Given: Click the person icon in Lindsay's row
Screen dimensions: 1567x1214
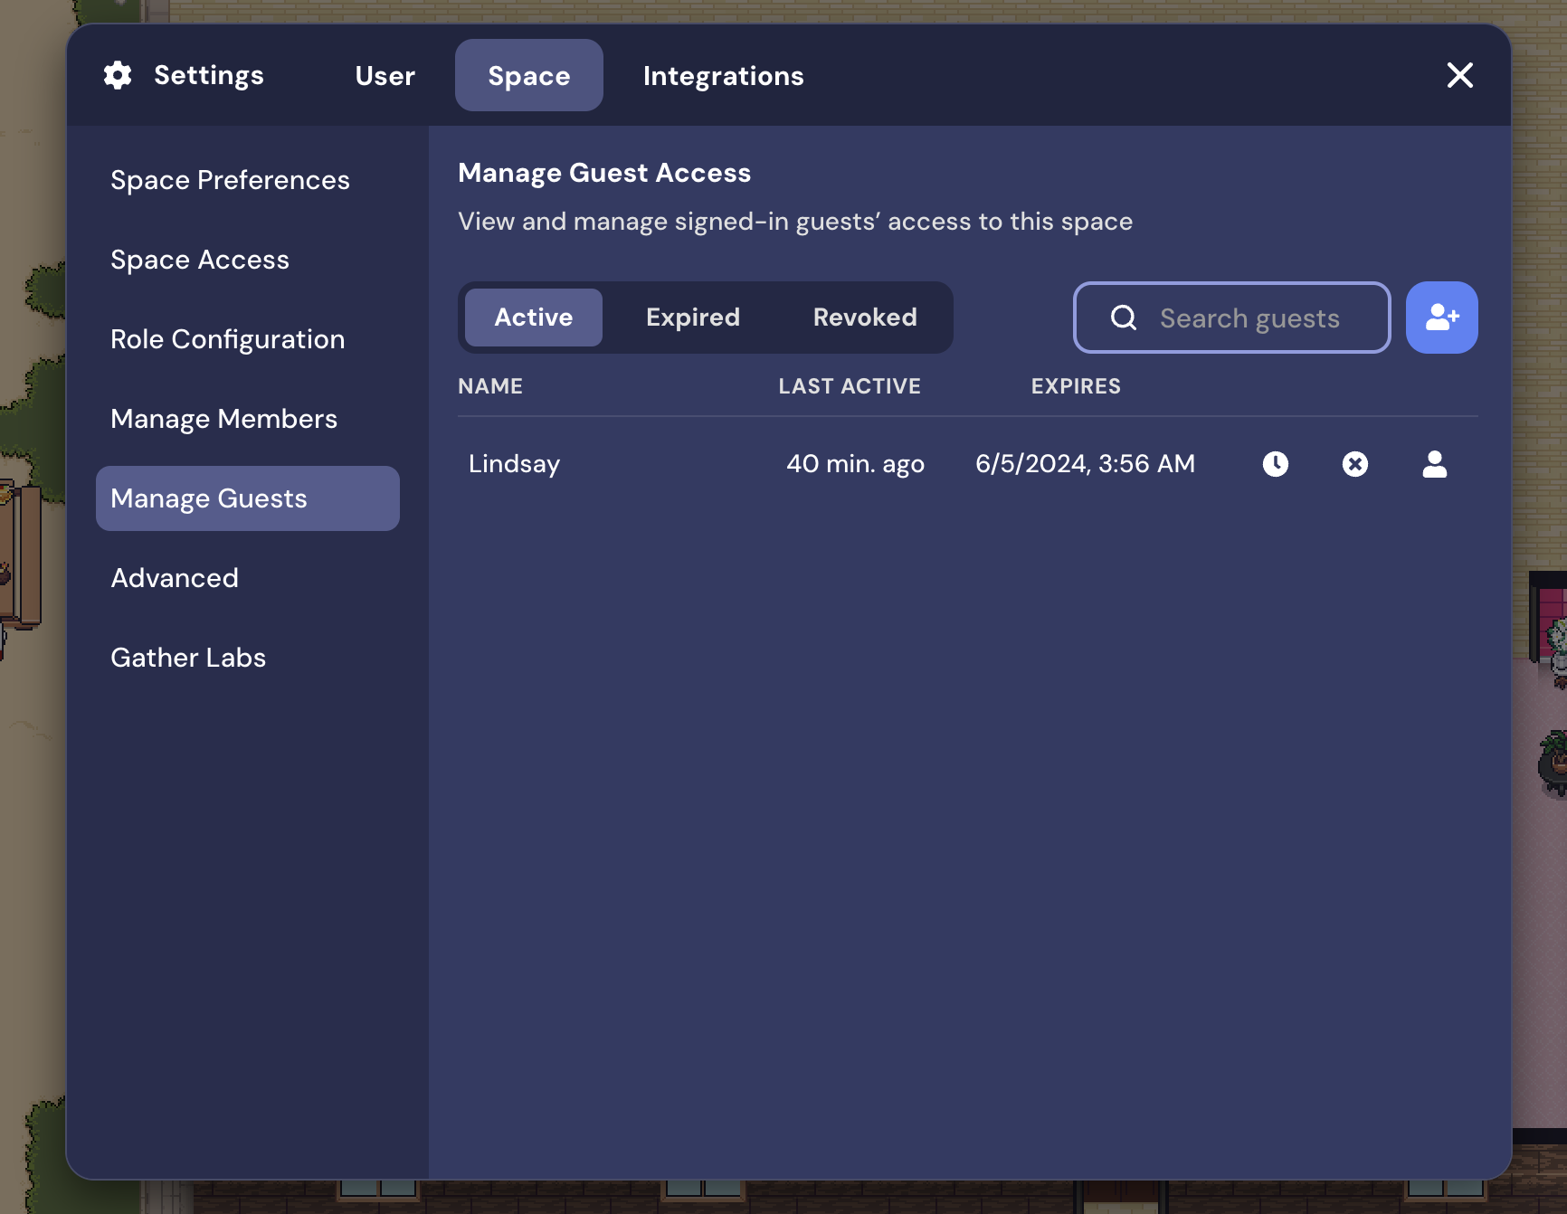Looking at the screenshot, I should tap(1435, 464).
